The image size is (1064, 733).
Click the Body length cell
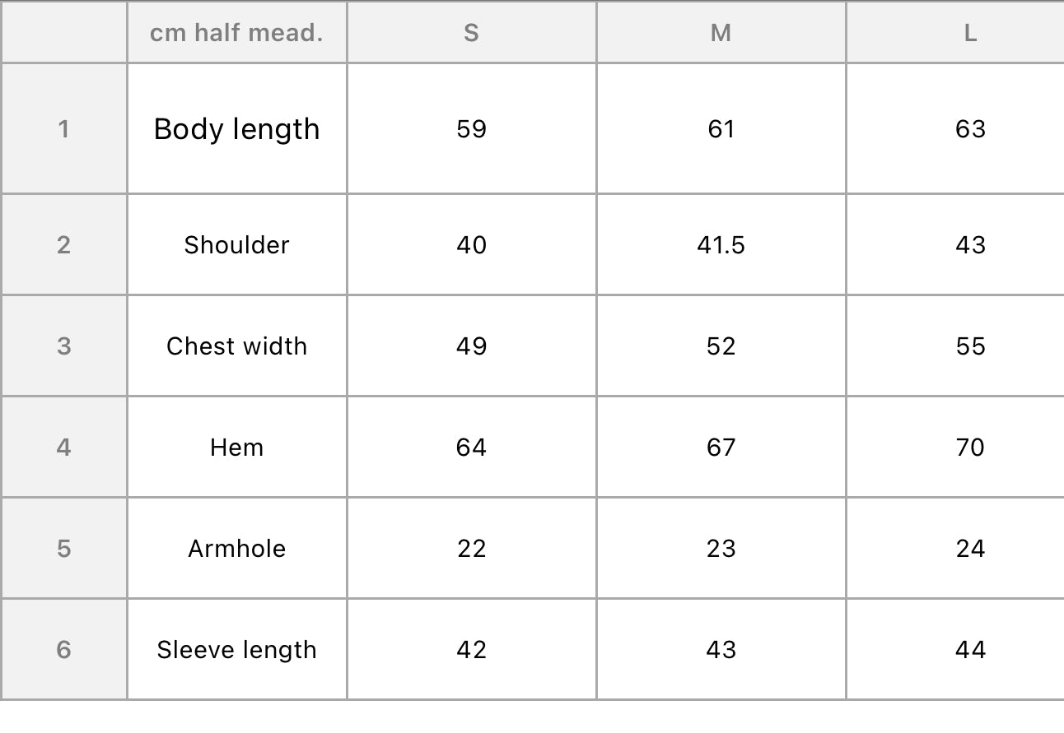coord(237,129)
